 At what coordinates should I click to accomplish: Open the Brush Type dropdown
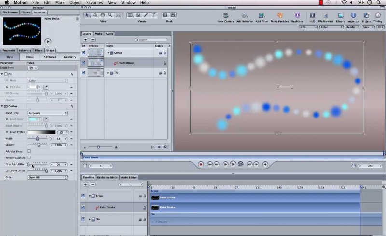tap(47, 113)
